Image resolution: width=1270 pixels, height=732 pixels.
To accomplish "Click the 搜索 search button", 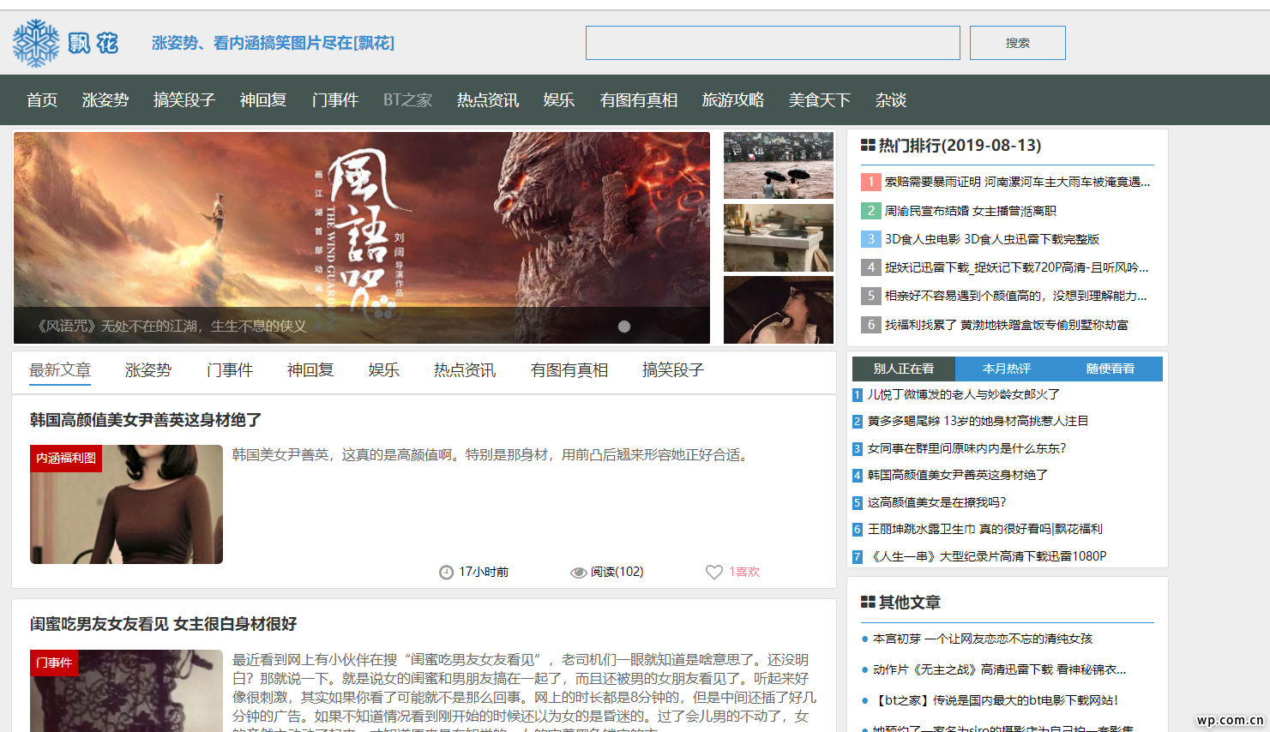I will pyautogui.click(x=1017, y=43).
